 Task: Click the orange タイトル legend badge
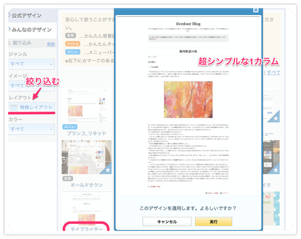[73, 44]
